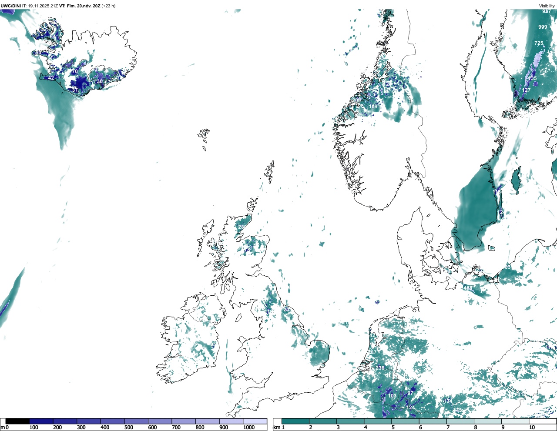Image resolution: width=557 pixels, height=431 pixels.
Task: Click the '10' tick on the km scale
Action: pos(532,428)
